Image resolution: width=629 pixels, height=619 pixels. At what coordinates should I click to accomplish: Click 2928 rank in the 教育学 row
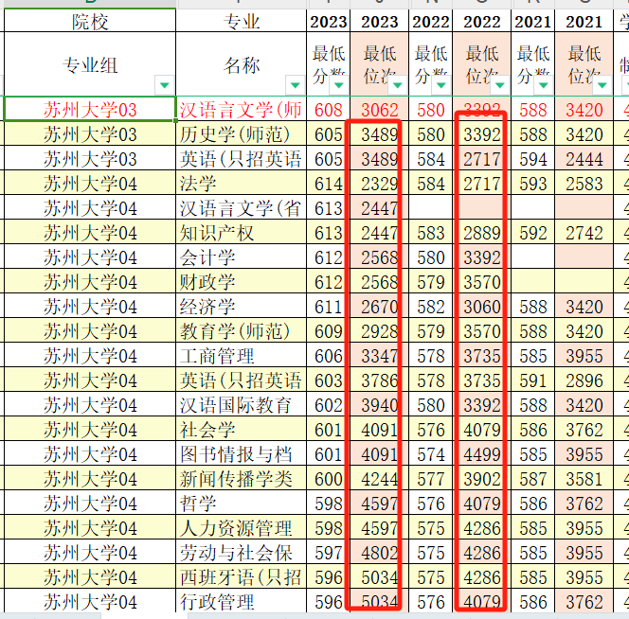(x=380, y=331)
